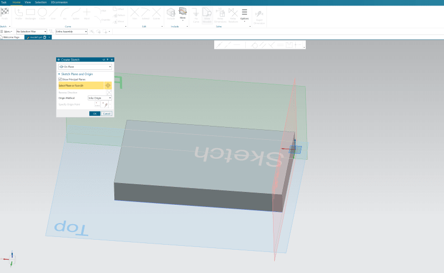Select the Point tool
The image size is (444, 273).
coord(87,12)
